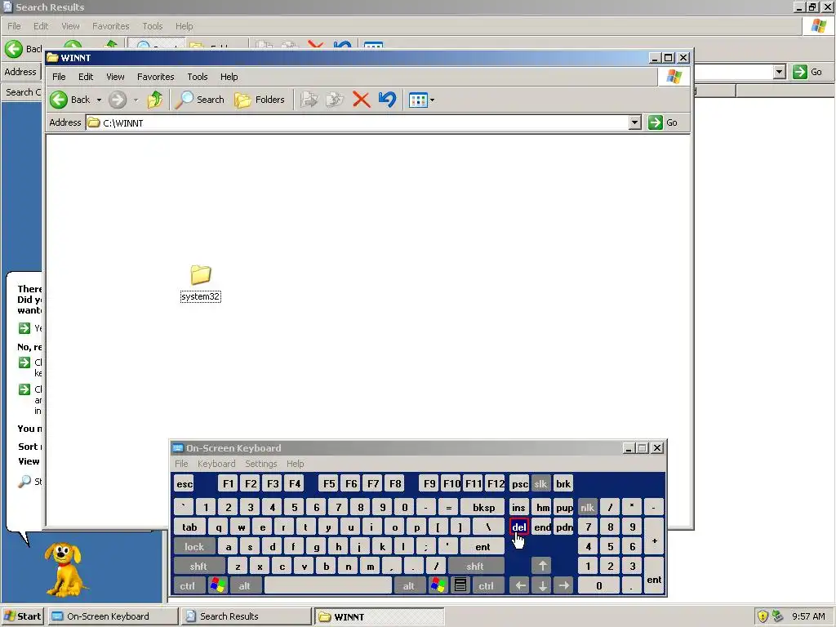Click the Move To icon in WINNT toolbar
Viewport: 836px width, 627px height.
coord(309,100)
